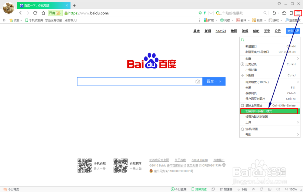Select 全屏 in the menu
The image size is (303, 192).
pyautogui.click(x=270, y=88)
